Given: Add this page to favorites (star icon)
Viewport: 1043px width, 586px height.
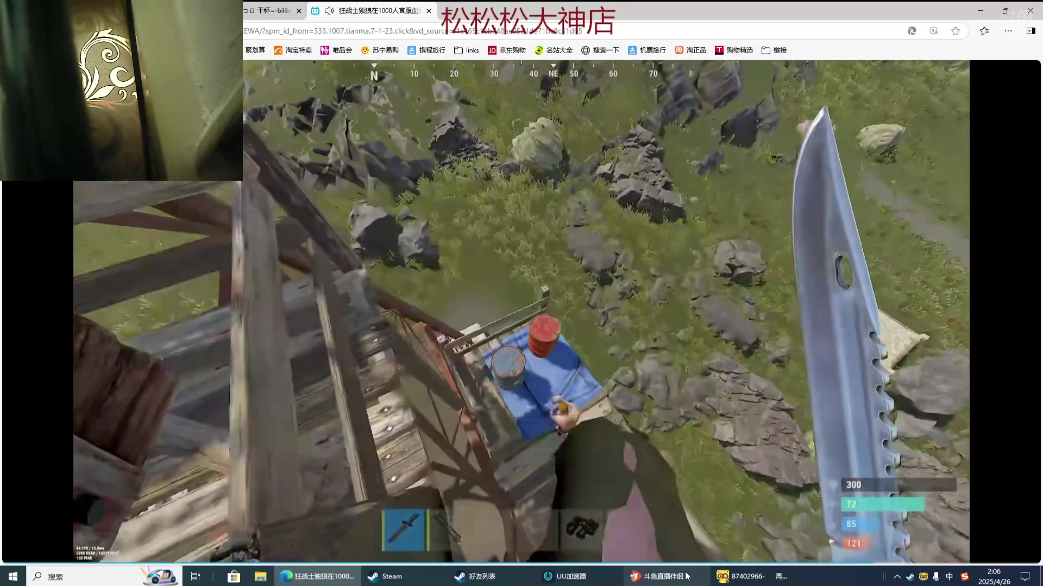Looking at the screenshot, I should tap(956, 31).
